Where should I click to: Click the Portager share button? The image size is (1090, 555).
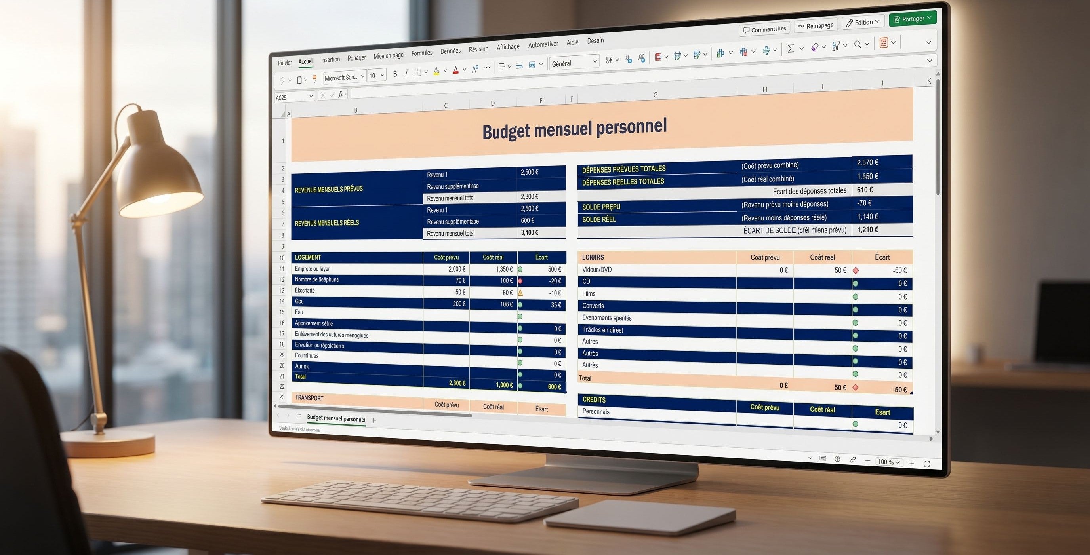point(912,19)
